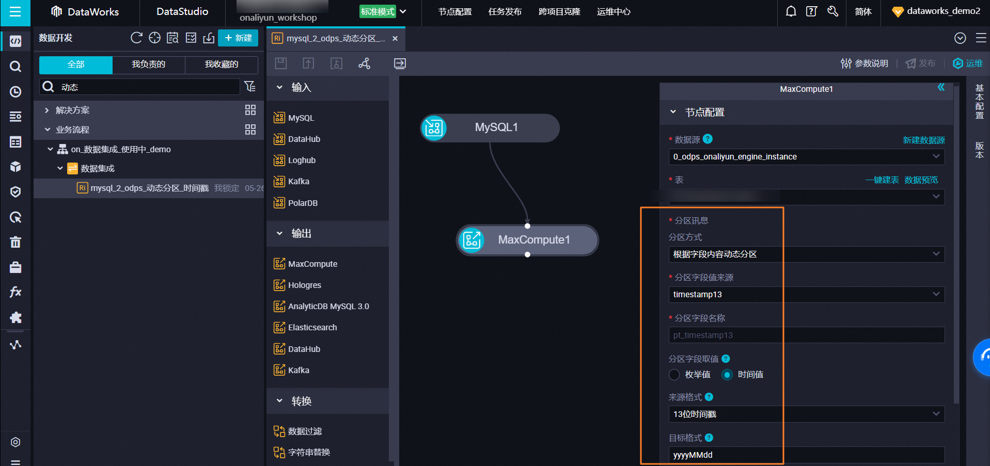Click the lock-file icon in editor toolbar
990x466 pixels.
coord(336,63)
